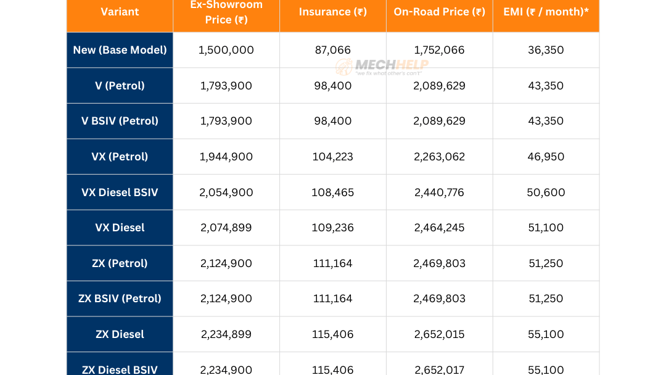Select the ZX BSIV (Petrol) variant cell
The height and width of the screenshot is (375, 666).
120,299
